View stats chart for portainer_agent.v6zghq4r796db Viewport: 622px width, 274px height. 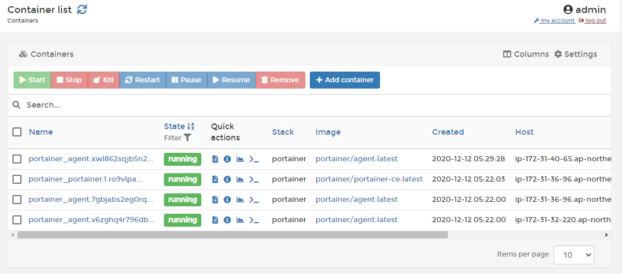(x=240, y=219)
